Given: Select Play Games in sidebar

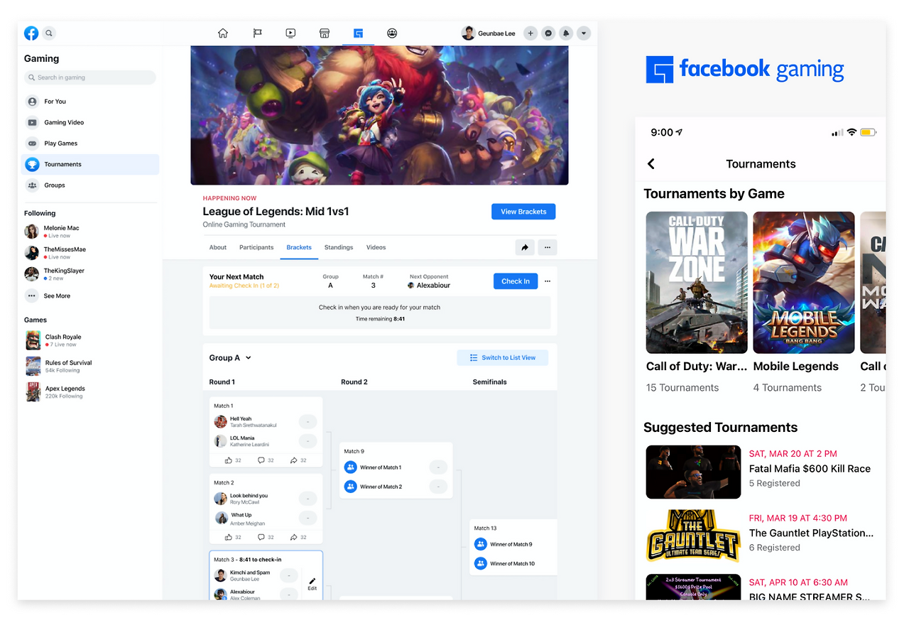Looking at the screenshot, I should (90, 143).
